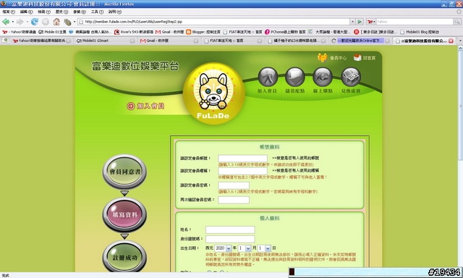This screenshot has width=463, height=278.
Task: Open the 歷史 menu
Action: pos(61,12)
